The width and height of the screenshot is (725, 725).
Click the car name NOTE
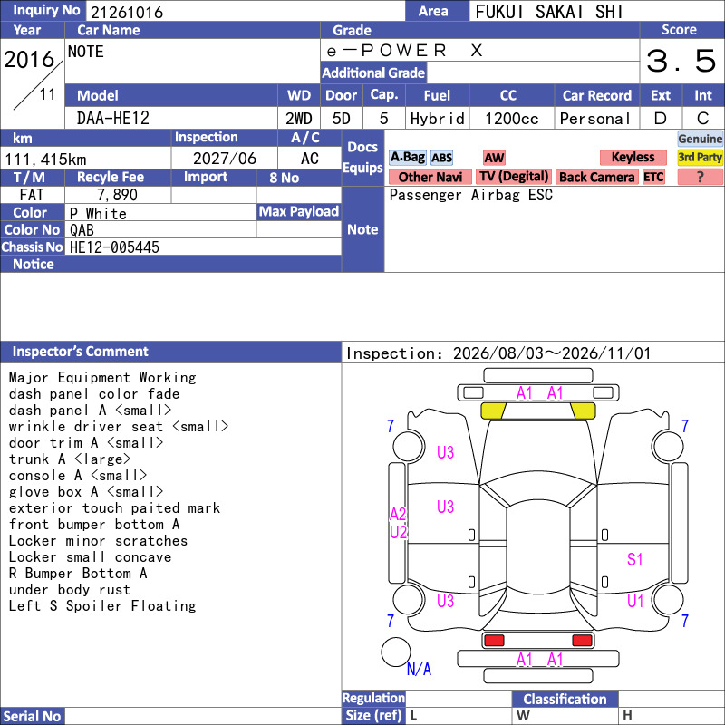tap(86, 52)
